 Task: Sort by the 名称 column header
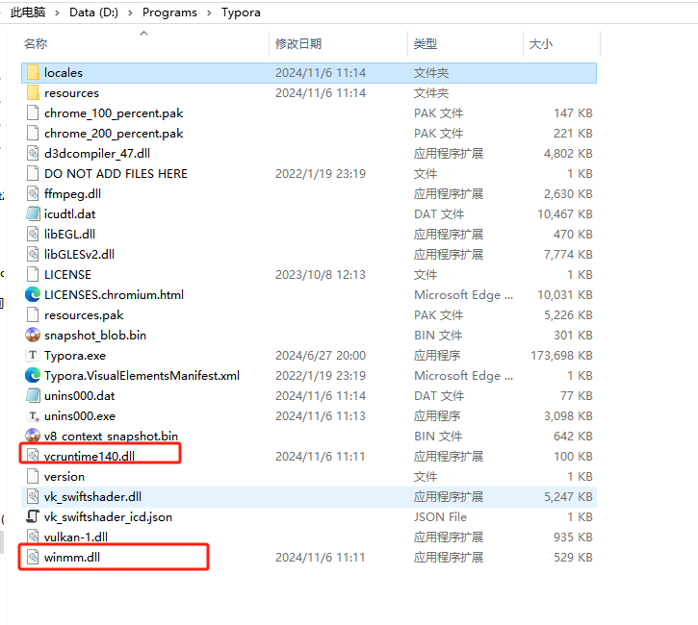pyautogui.click(x=36, y=44)
